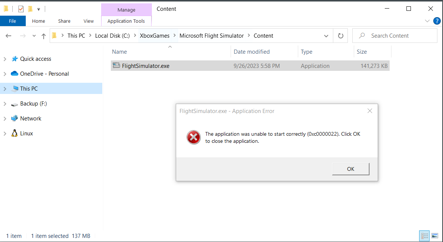
Task: Refresh the Content folder
Action: (x=341, y=36)
